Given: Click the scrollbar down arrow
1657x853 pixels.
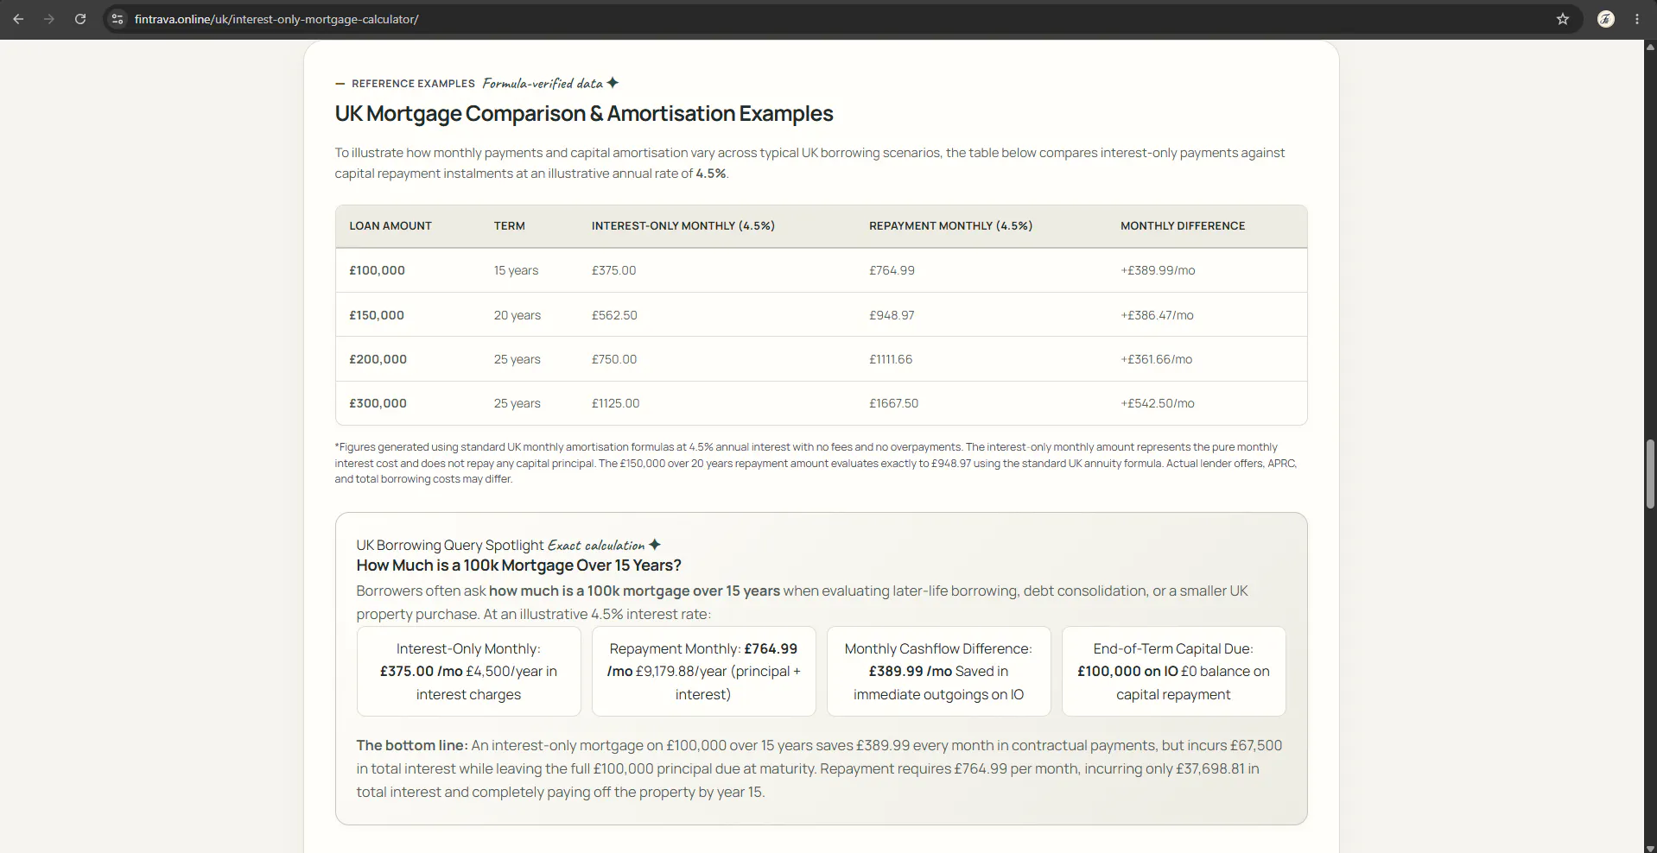Looking at the screenshot, I should tap(1650, 847).
